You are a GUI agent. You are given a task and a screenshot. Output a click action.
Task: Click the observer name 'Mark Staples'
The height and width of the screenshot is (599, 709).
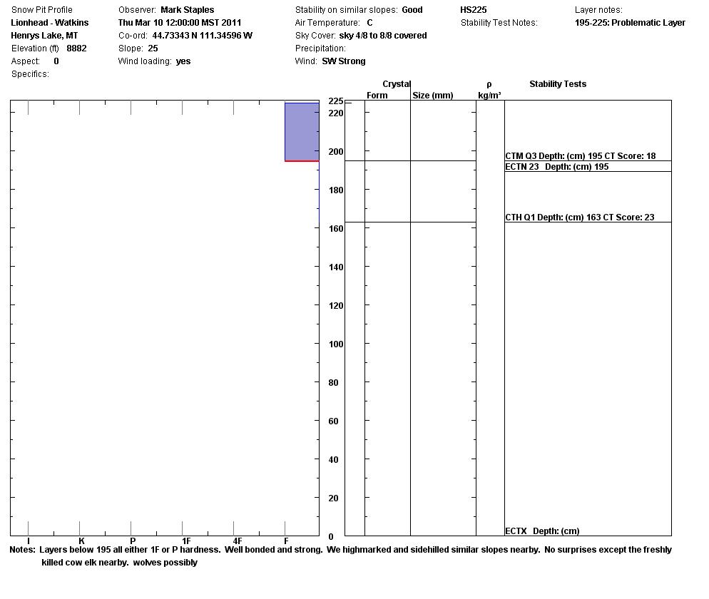coord(187,10)
